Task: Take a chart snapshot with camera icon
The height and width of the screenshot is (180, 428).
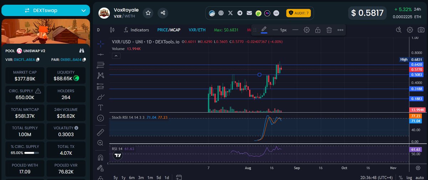Action: pos(421,30)
